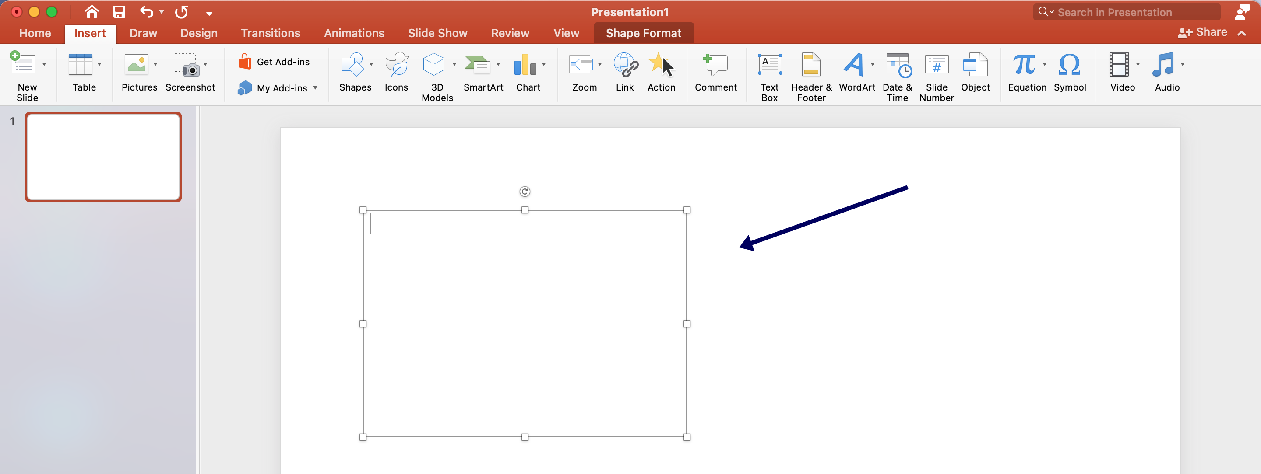Expand the Video dropdown arrow
The image size is (1261, 474).
[1138, 64]
